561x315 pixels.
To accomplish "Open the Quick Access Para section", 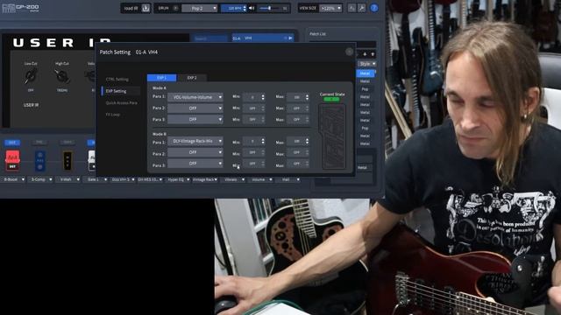I will [x=121, y=103].
